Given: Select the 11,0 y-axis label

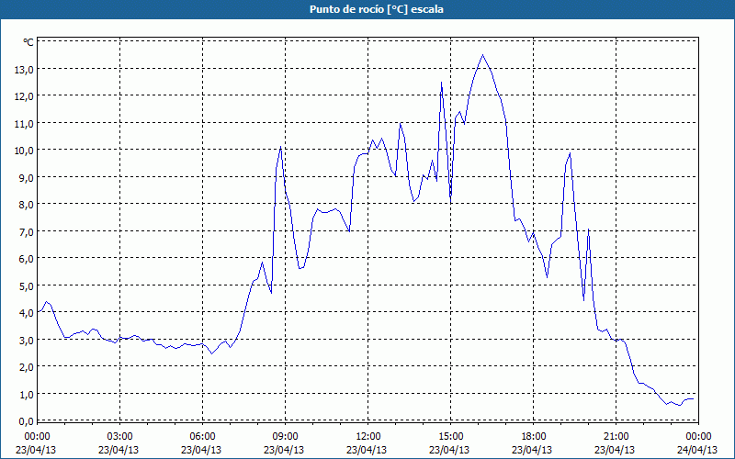Looking at the screenshot, I should pyautogui.click(x=24, y=124).
